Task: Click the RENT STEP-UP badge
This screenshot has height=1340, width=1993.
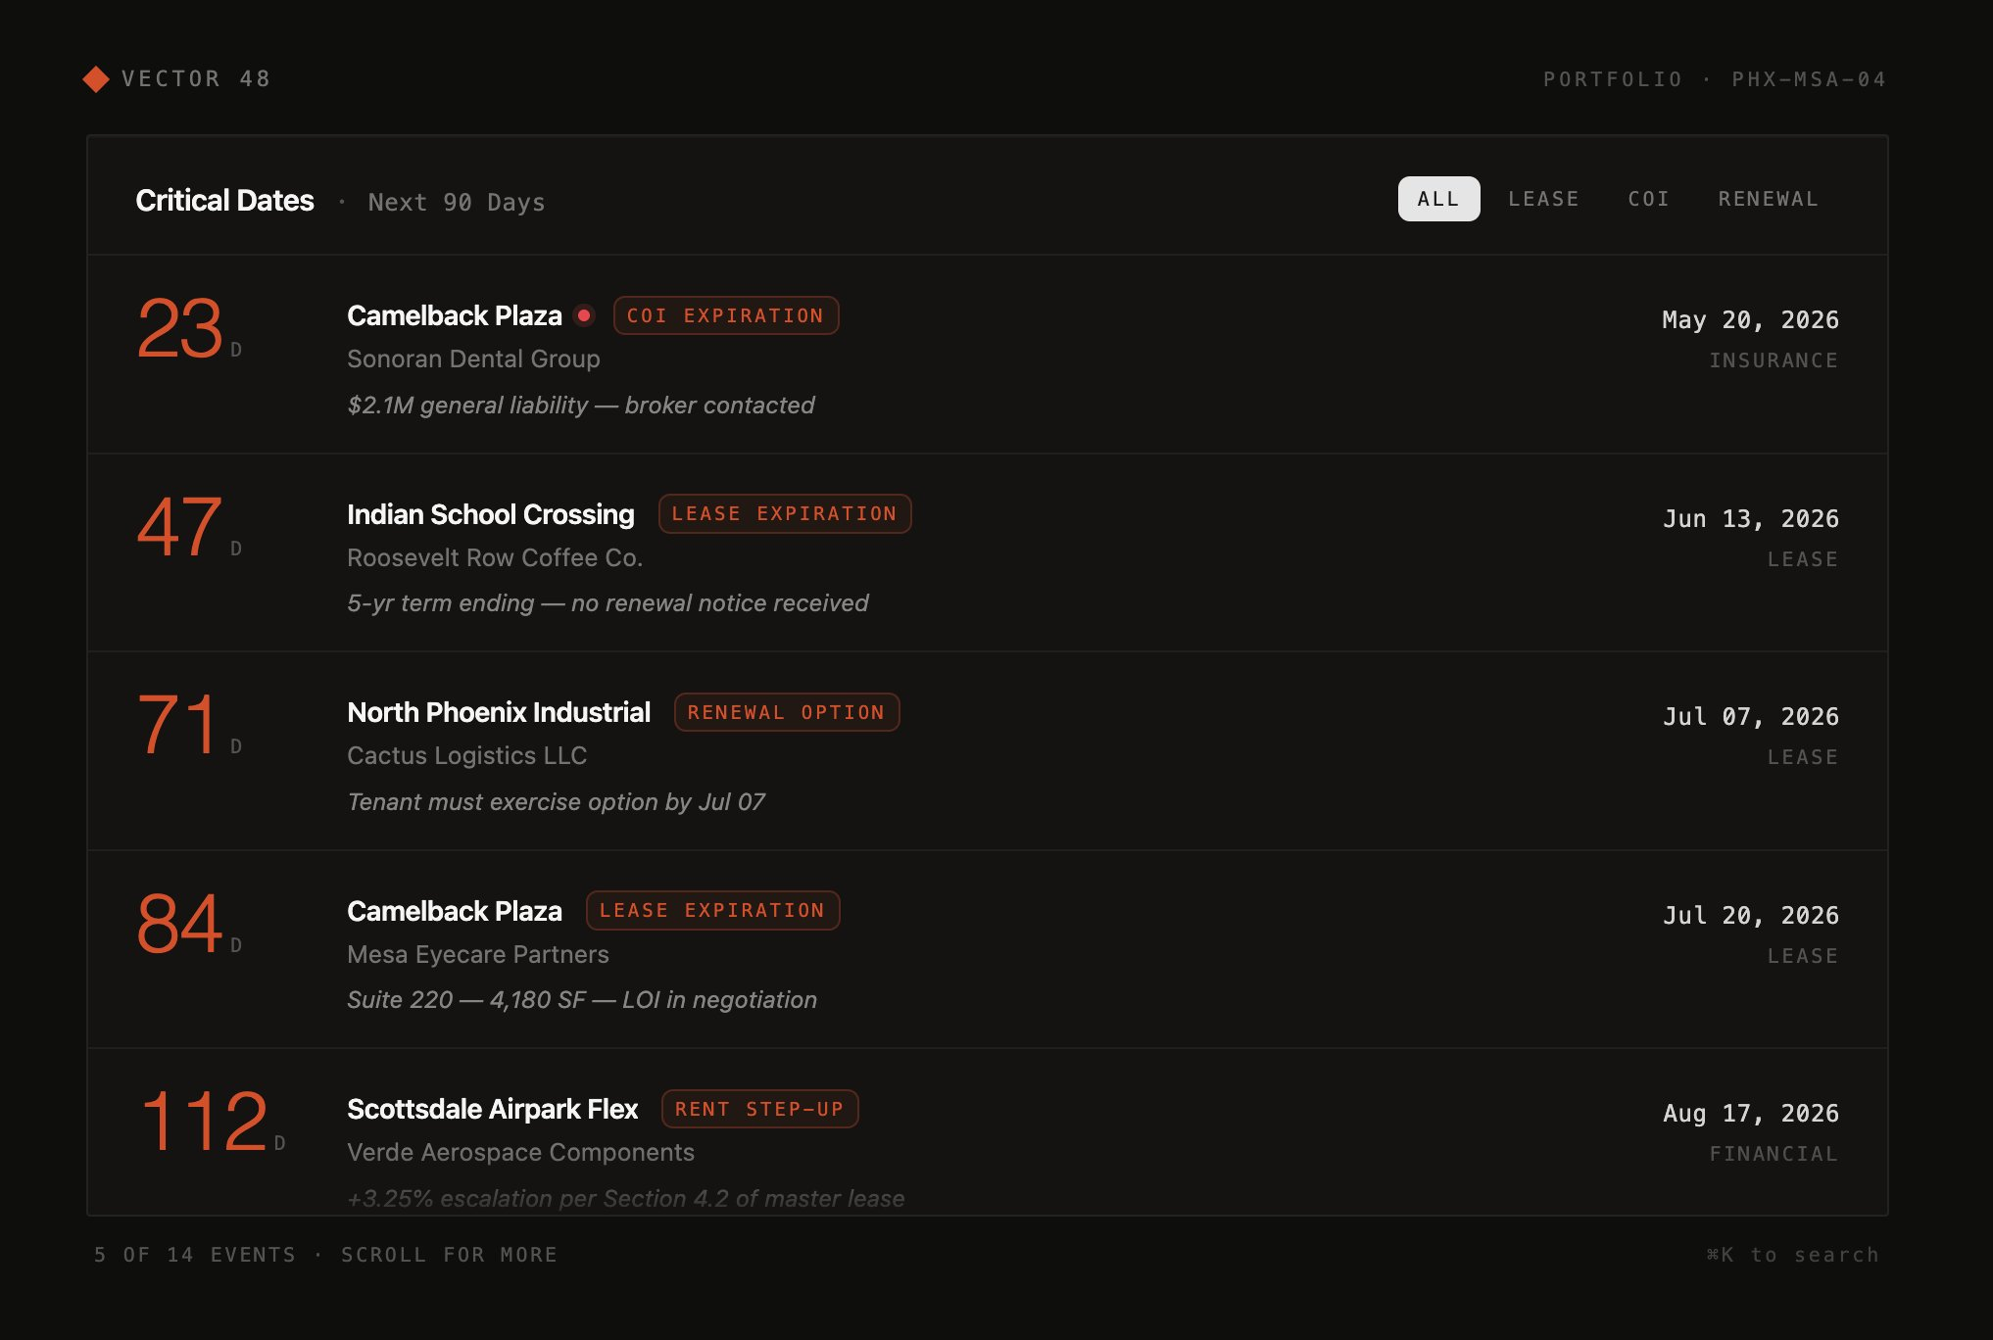Action: [x=759, y=1109]
